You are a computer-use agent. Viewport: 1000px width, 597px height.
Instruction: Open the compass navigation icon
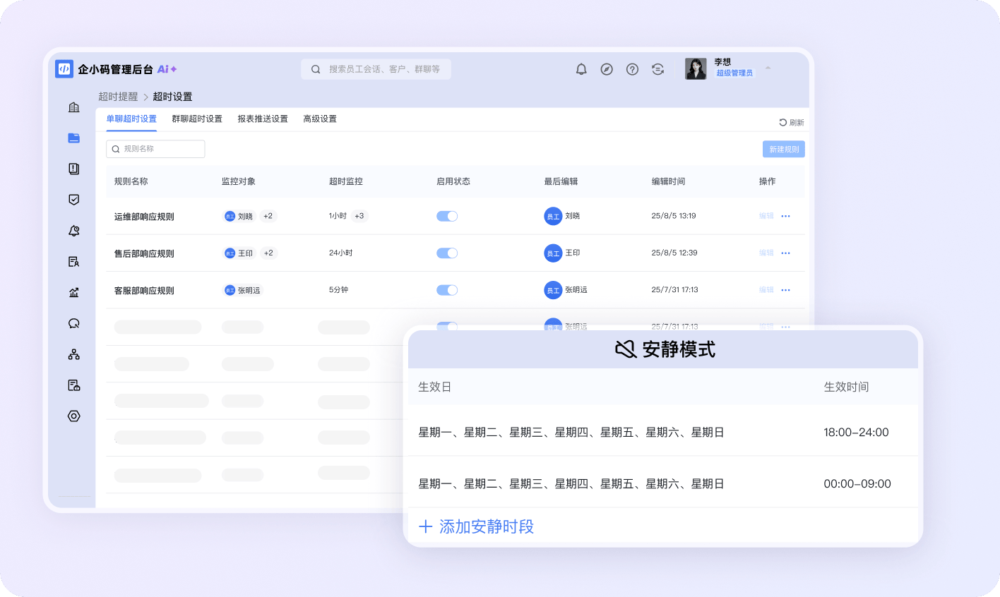coord(607,69)
